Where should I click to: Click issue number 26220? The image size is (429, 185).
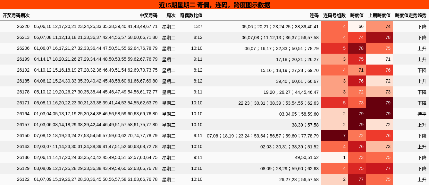click(23, 26)
